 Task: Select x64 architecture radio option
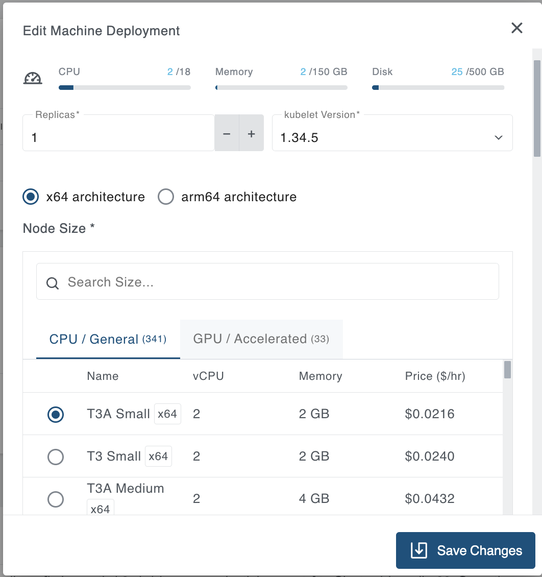pos(31,197)
